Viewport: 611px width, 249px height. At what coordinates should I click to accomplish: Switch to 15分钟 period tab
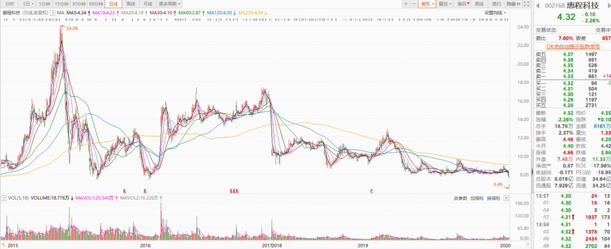coord(62,4)
